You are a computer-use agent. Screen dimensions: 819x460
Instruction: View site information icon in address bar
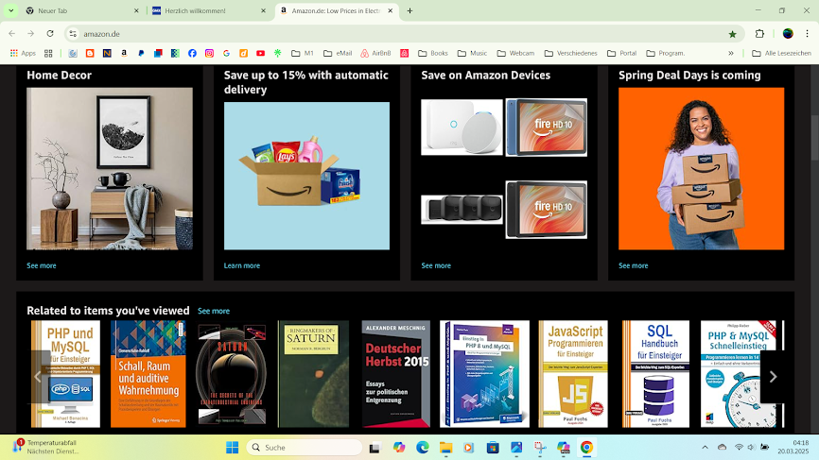(x=73, y=34)
